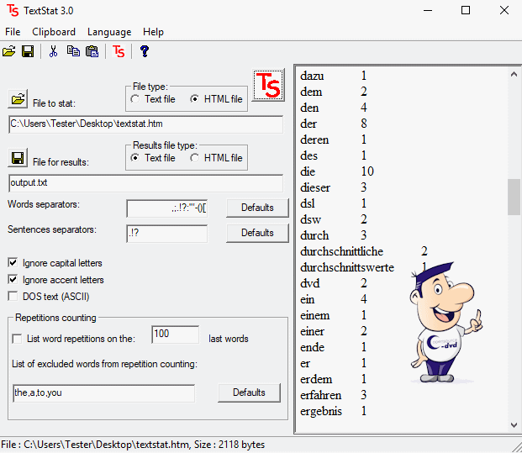The height and width of the screenshot is (453, 522).
Task: Click the Copy toolbar icon
Action: pos(74,51)
